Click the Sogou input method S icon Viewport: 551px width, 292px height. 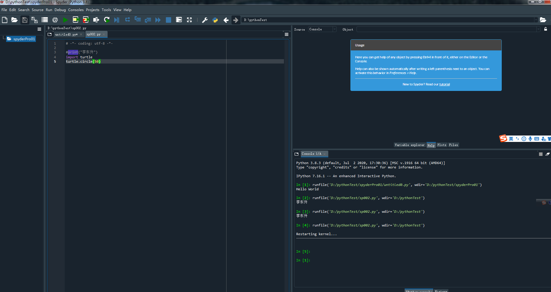pos(503,138)
